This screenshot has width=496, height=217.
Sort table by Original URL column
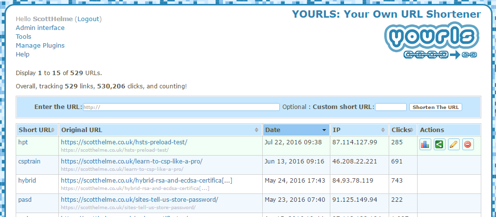point(160,130)
